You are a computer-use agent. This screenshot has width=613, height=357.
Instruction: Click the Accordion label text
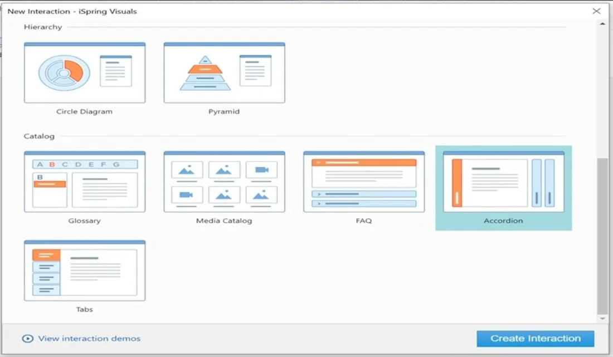pyautogui.click(x=503, y=221)
